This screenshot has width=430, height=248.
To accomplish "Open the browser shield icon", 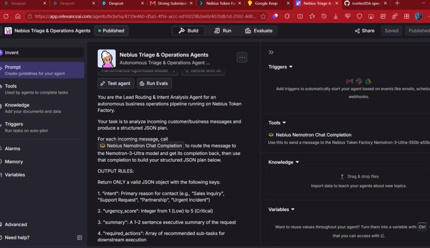I will coord(359,16).
